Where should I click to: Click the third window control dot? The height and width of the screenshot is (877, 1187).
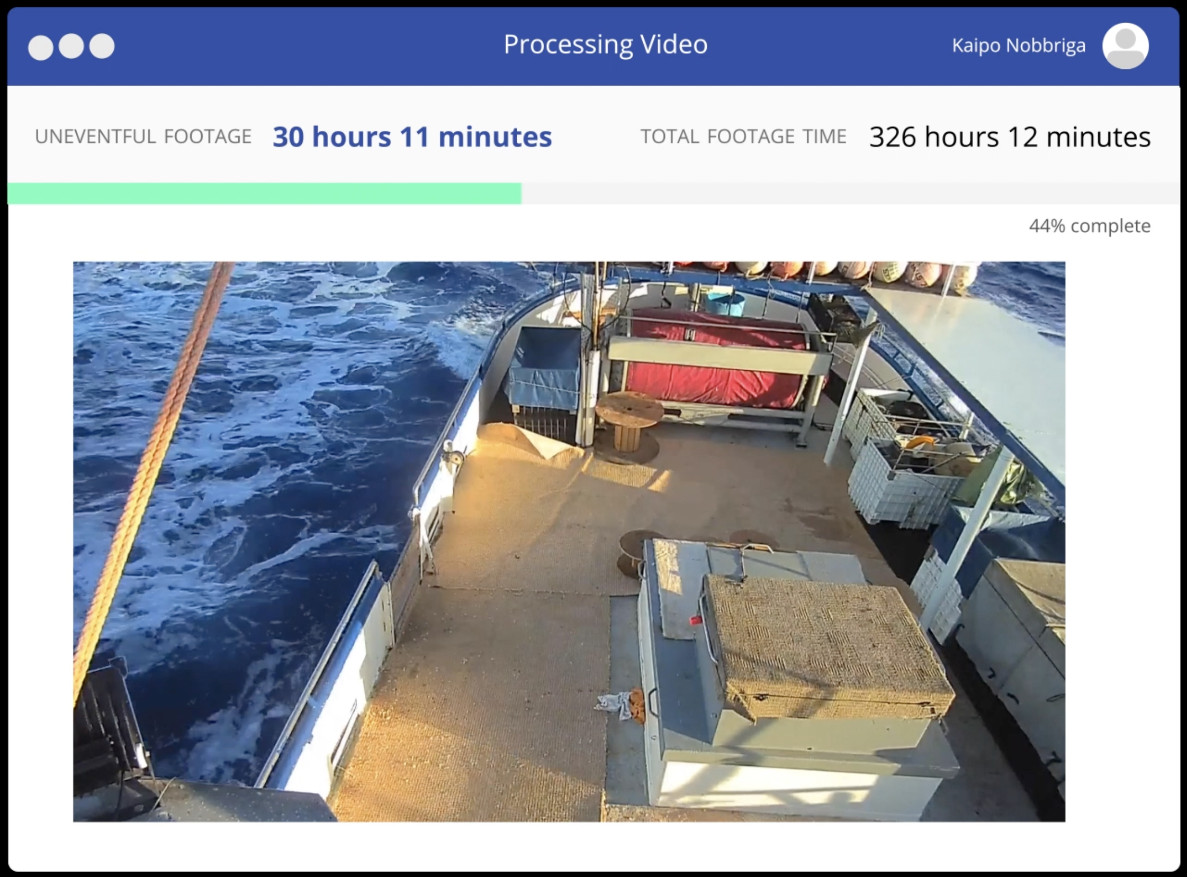pos(102,47)
